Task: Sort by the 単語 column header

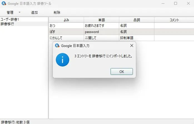Action: pos(101,20)
